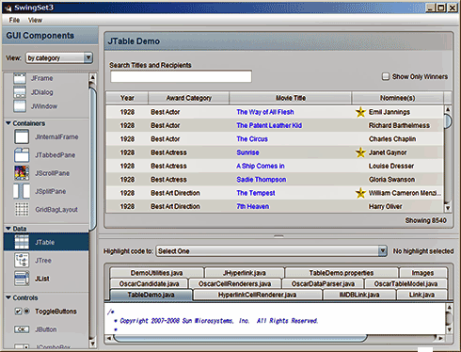
Task: Select the Charles Chaplin nominee cell
Action: coord(398,139)
